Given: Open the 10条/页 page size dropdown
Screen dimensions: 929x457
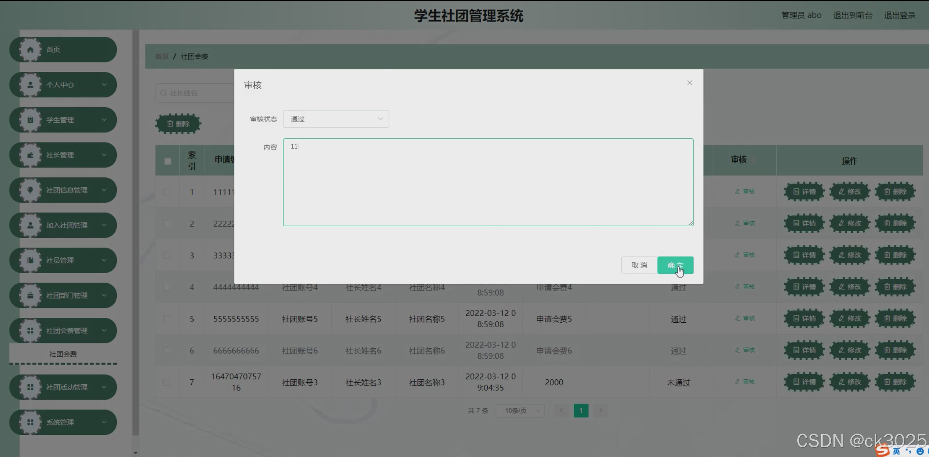Looking at the screenshot, I should pyautogui.click(x=520, y=411).
